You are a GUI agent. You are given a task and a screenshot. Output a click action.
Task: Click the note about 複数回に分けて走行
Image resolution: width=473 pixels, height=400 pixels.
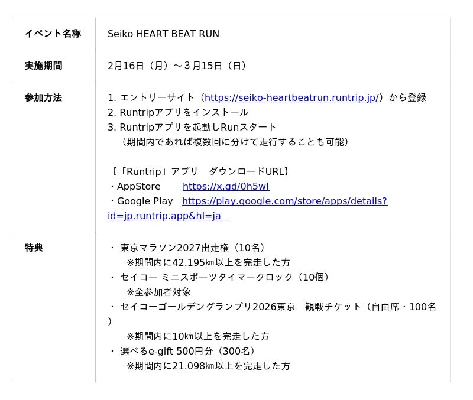coord(235,142)
